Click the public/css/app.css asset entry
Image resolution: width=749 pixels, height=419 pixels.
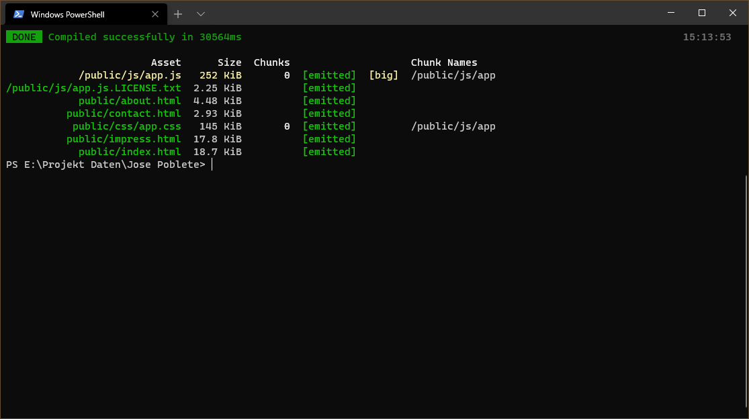click(x=126, y=126)
